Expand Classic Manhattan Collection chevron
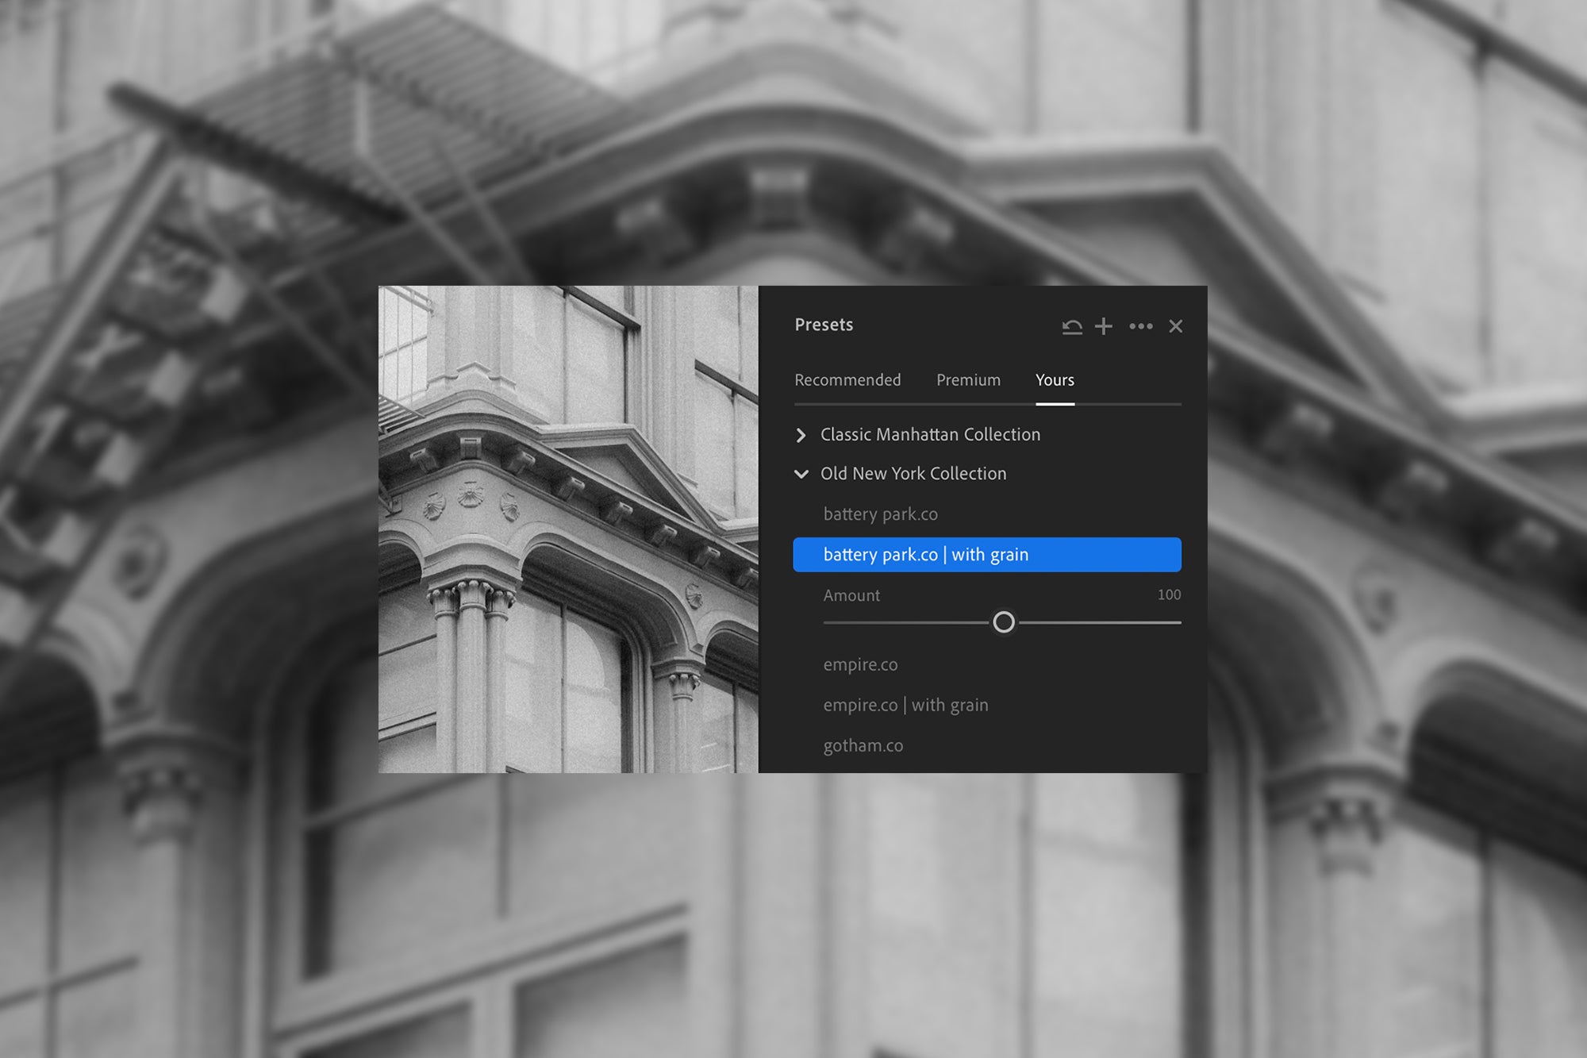This screenshot has width=1587, height=1058. pos(801,435)
